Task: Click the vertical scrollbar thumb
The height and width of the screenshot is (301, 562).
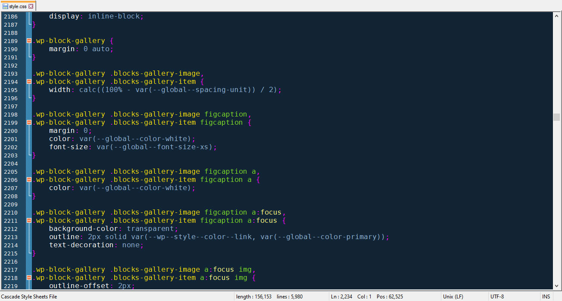Action: [x=557, y=117]
